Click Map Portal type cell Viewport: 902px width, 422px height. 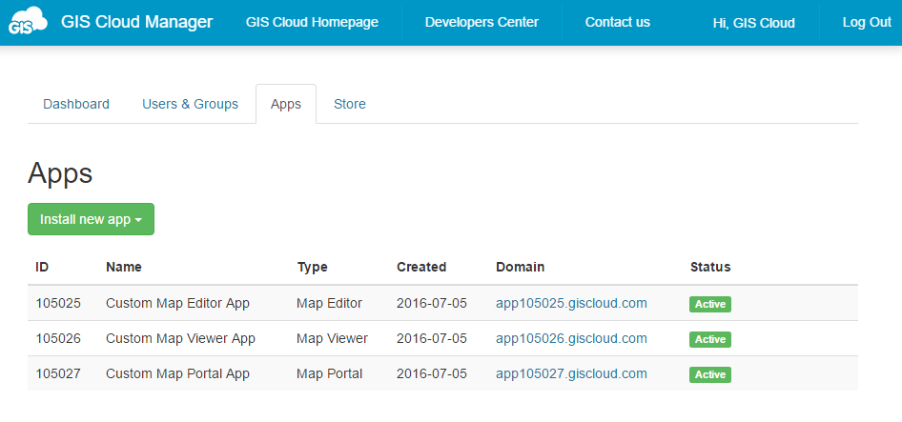click(x=330, y=373)
